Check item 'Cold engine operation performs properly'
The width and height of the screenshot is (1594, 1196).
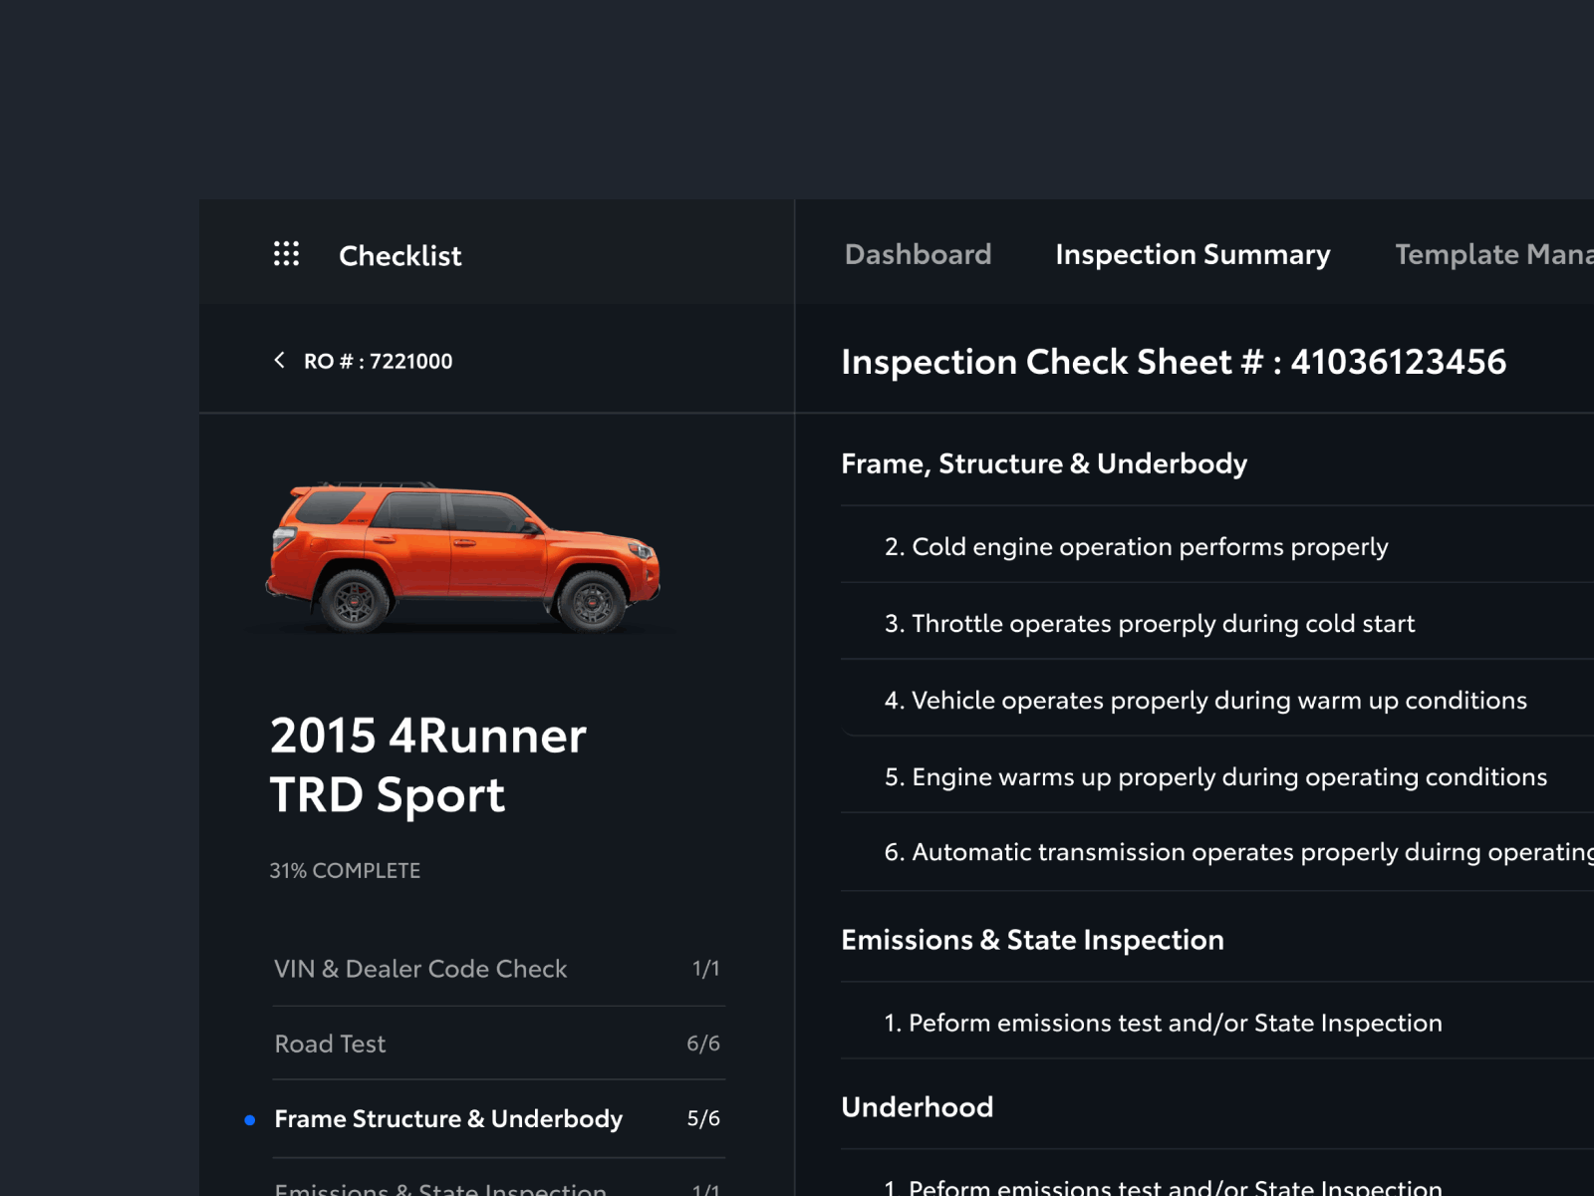(x=1137, y=546)
